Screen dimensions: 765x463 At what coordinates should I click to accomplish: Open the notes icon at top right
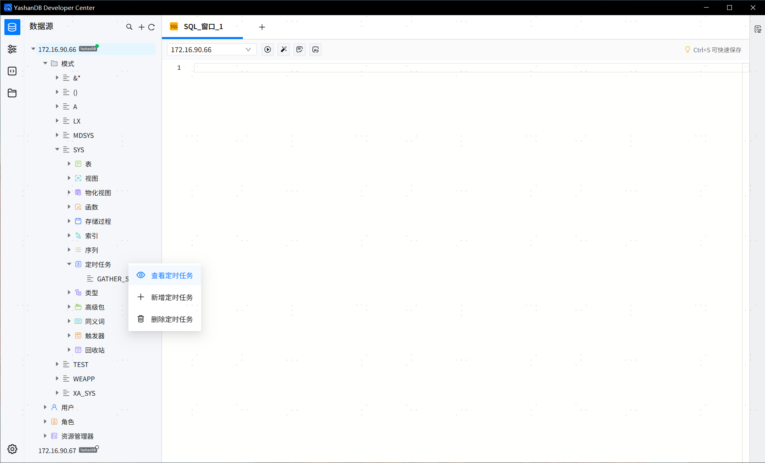pyautogui.click(x=758, y=29)
